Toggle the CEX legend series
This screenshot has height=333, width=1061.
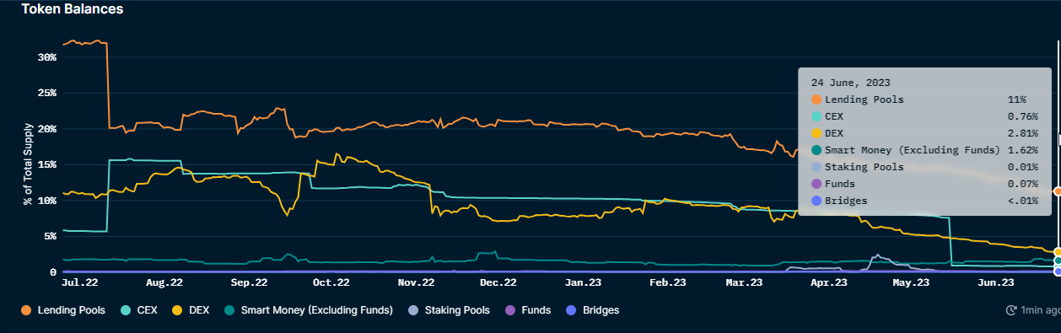pyautogui.click(x=140, y=310)
